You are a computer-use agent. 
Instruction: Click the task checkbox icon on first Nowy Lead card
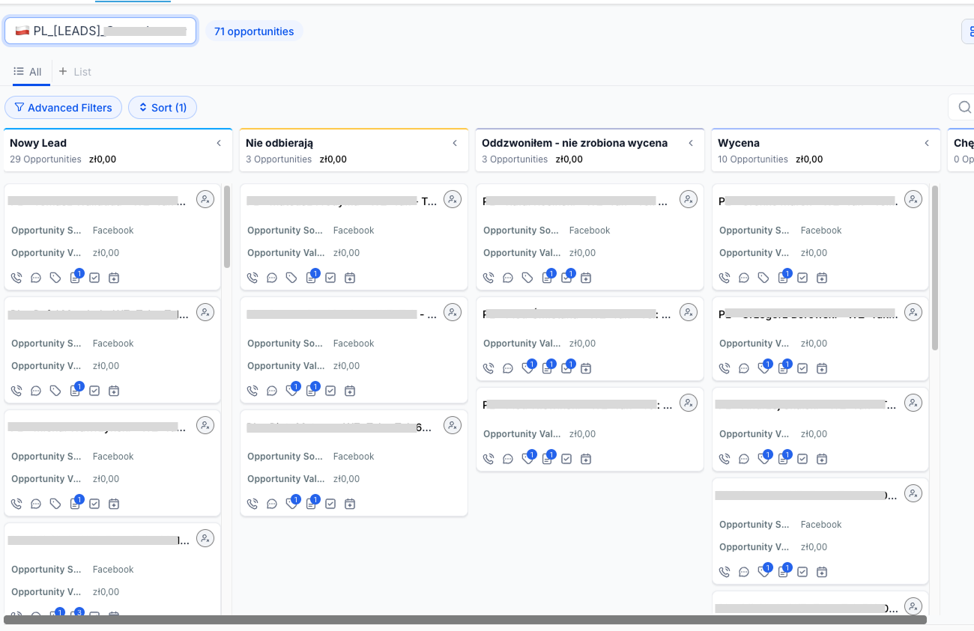(x=94, y=278)
